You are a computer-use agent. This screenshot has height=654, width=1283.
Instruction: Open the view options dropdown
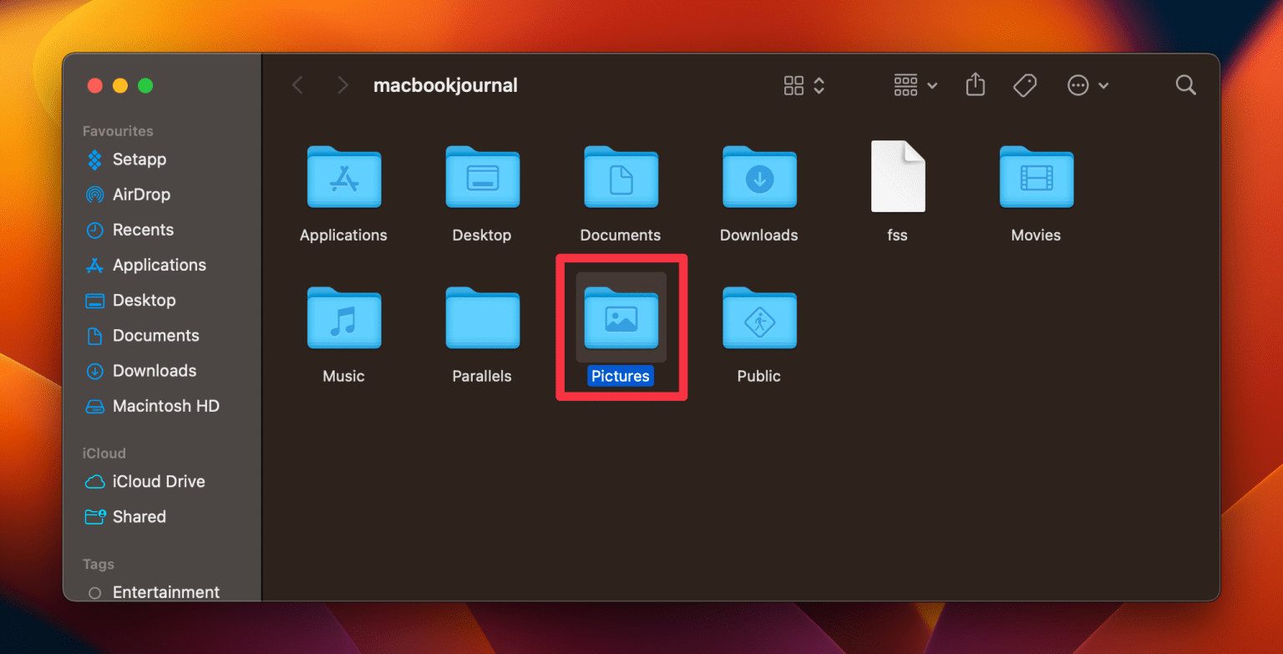point(817,84)
